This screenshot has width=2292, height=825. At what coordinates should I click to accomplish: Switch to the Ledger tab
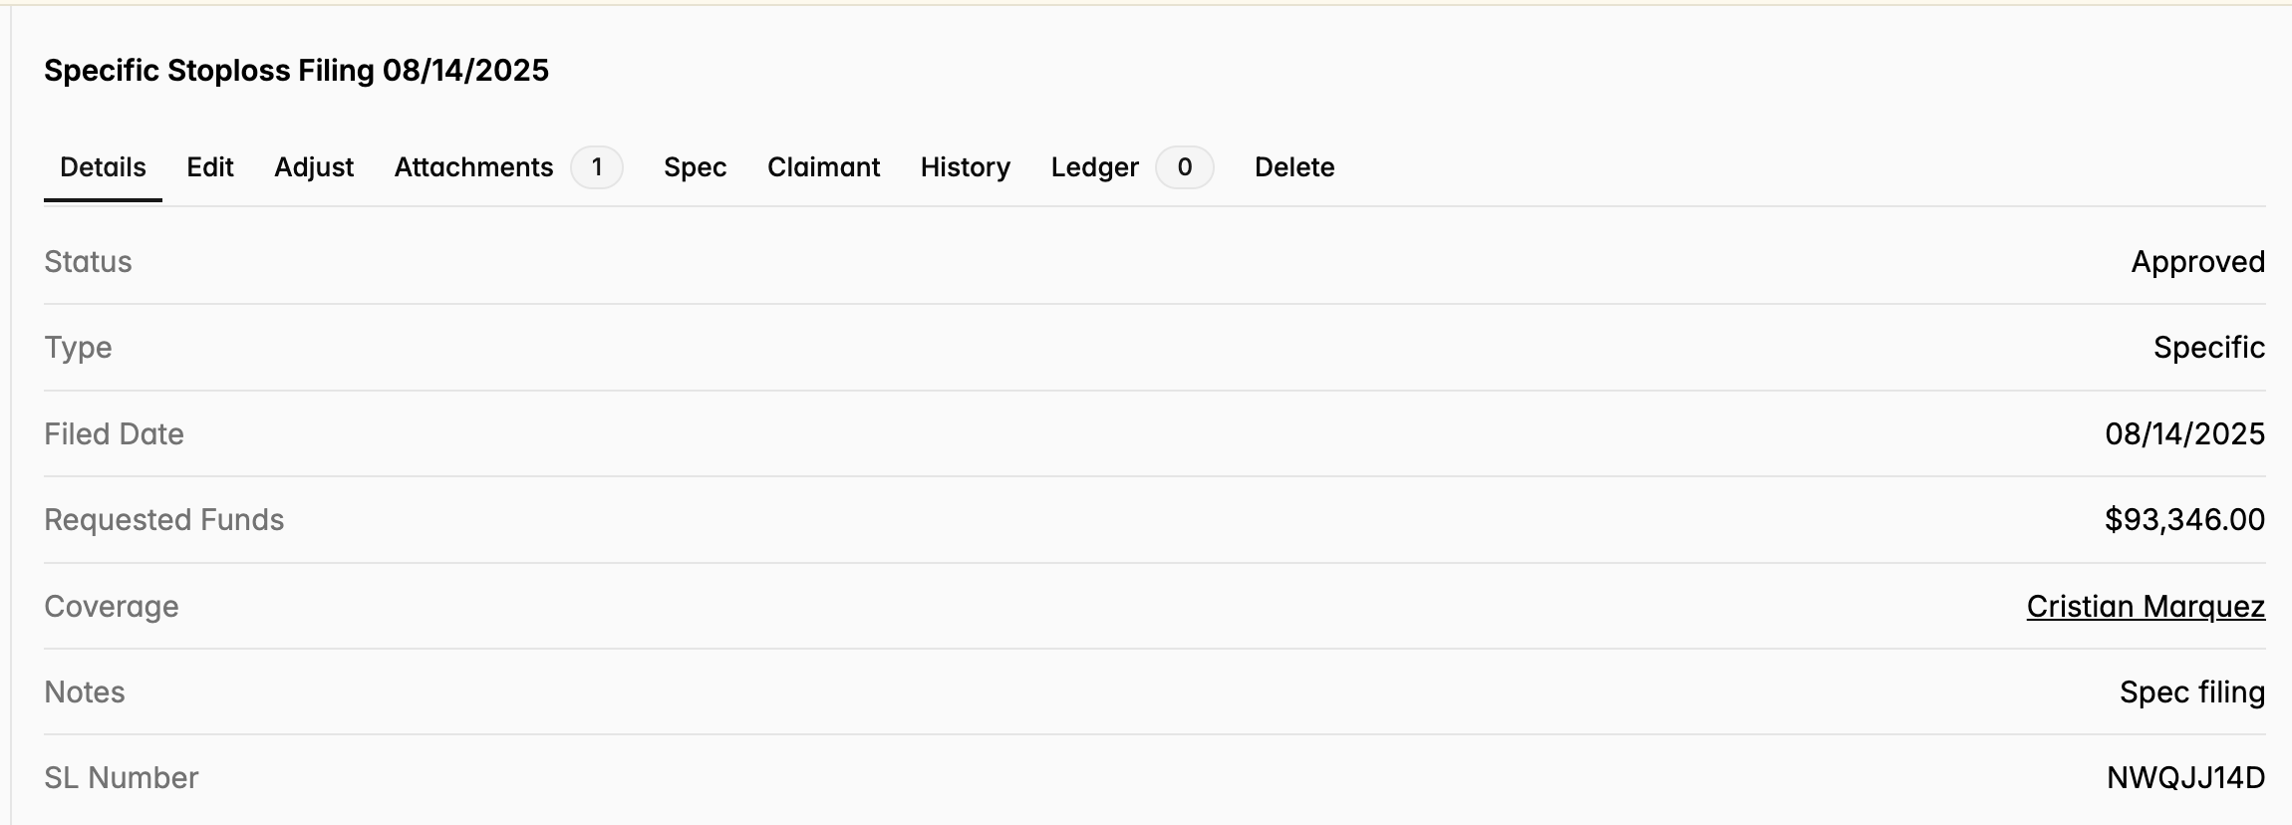(1094, 167)
